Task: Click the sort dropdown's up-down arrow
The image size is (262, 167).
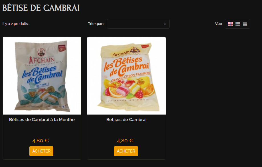Action: pos(165,24)
